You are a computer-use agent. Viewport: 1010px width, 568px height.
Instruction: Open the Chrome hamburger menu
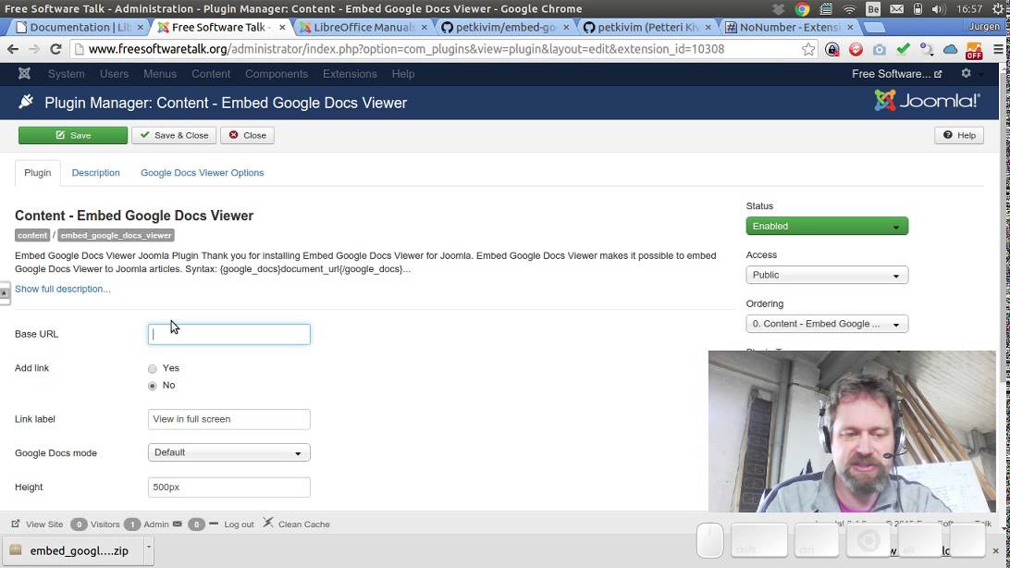tap(998, 50)
